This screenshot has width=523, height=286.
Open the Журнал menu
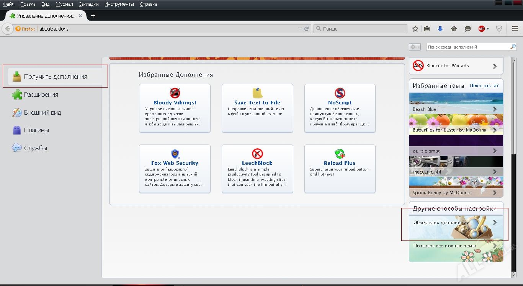[64, 4]
